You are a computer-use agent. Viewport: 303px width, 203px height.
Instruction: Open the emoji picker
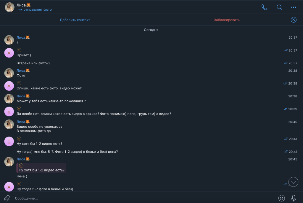point(281,198)
